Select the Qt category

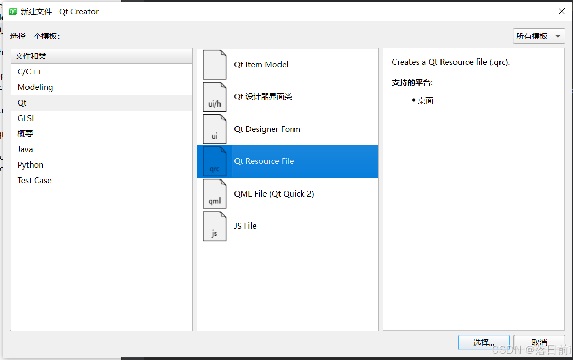(x=101, y=103)
